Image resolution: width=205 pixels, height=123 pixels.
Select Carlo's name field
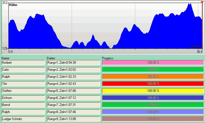point(23,70)
